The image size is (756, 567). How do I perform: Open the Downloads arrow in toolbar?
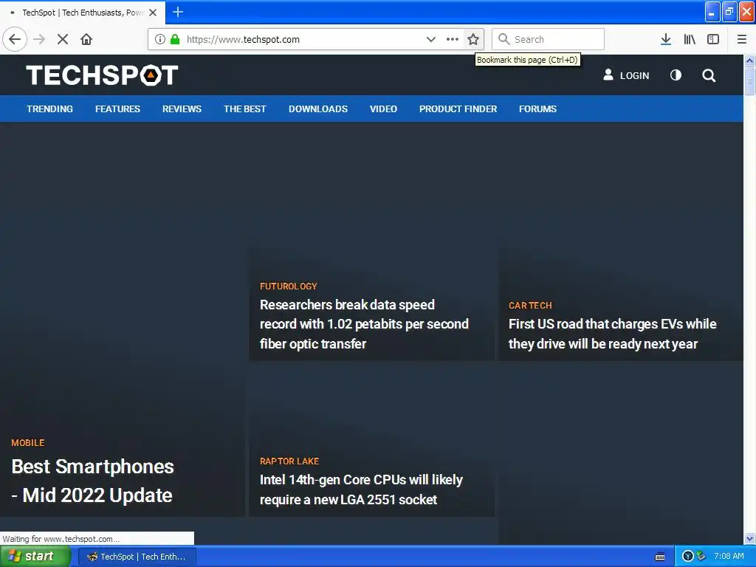(666, 39)
